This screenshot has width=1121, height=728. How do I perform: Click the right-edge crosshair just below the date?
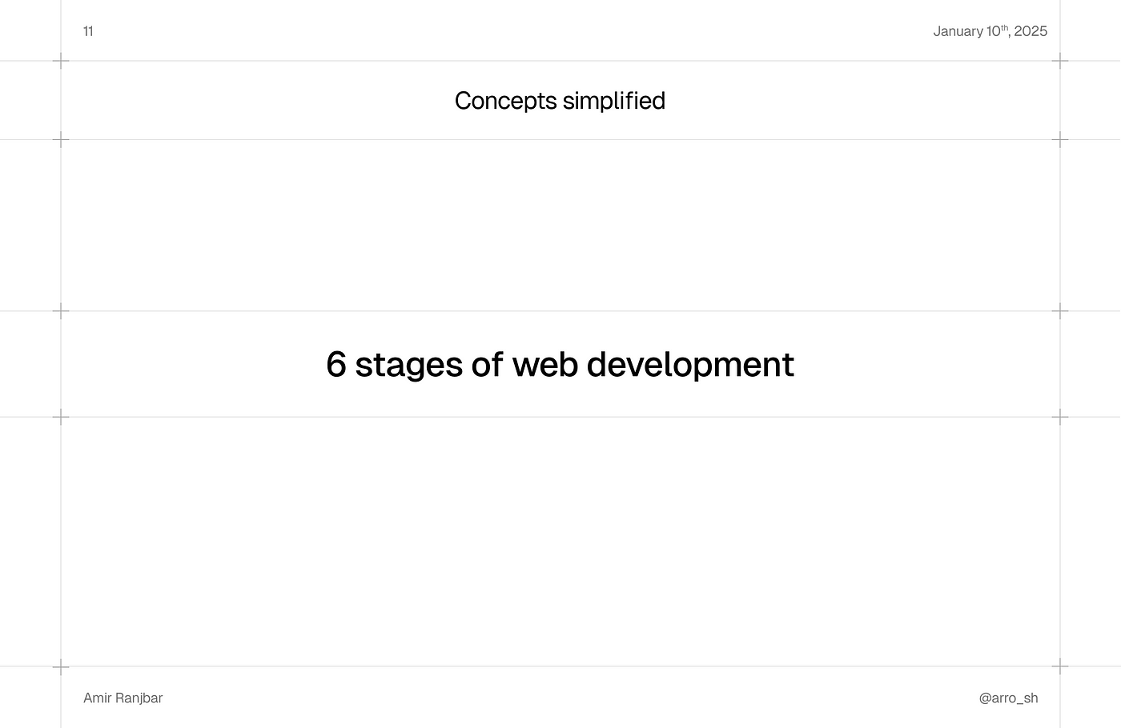(1060, 61)
